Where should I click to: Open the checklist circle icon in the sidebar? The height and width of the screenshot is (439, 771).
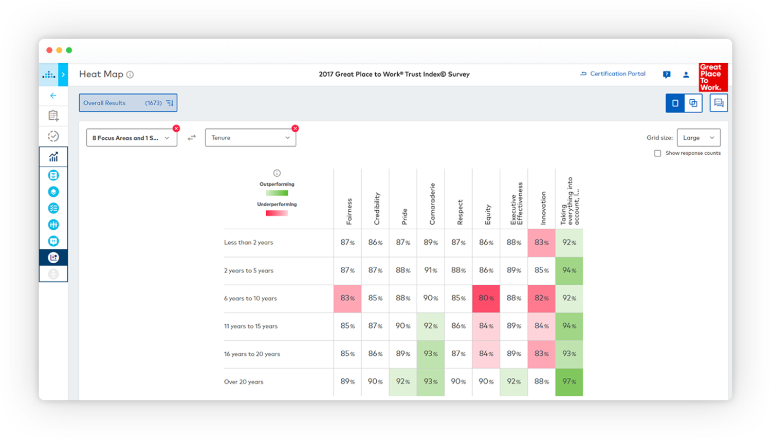pos(53,208)
